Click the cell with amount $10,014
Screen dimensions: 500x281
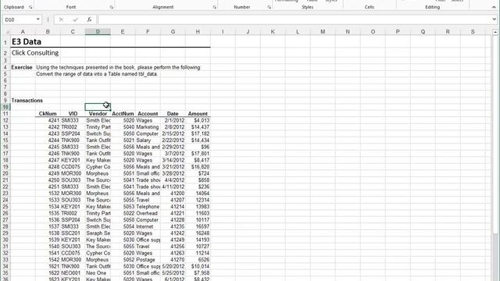point(198,266)
